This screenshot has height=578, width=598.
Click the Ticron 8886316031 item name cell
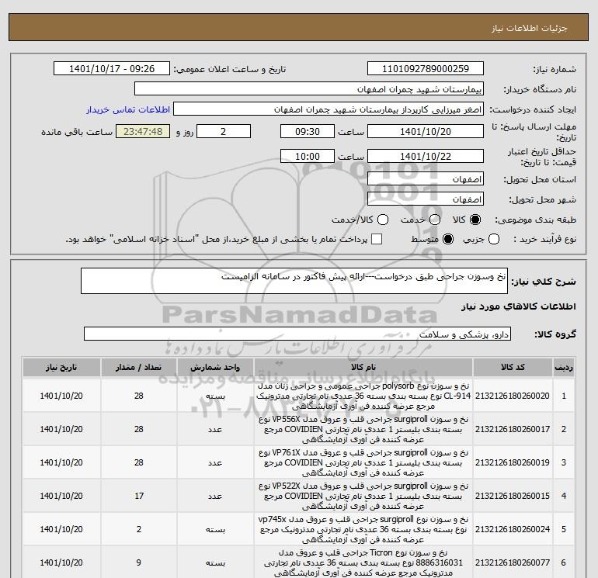(x=363, y=562)
